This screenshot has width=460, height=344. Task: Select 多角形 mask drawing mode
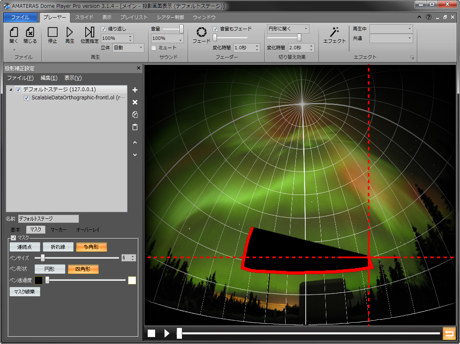(91, 247)
